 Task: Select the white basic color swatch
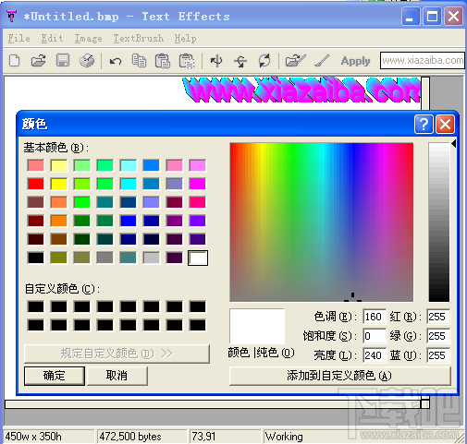coord(198,258)
